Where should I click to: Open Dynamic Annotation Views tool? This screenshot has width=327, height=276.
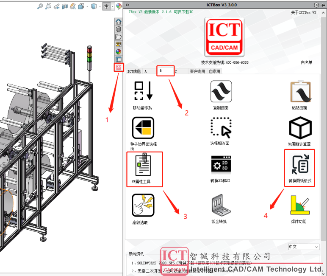73,6
